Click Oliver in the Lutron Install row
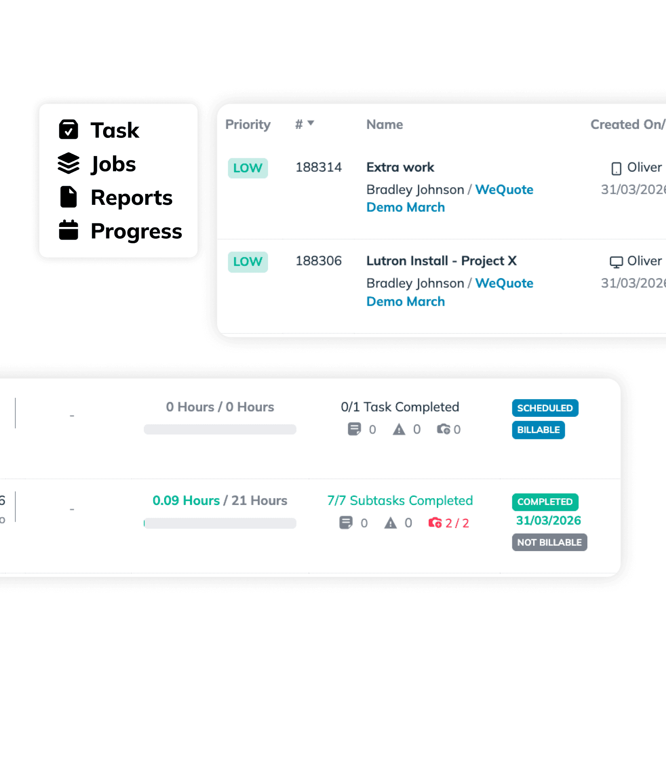Image resolution: width=666 pixels, height=784 pixels. pyautogui.click(x=645, y=261)
